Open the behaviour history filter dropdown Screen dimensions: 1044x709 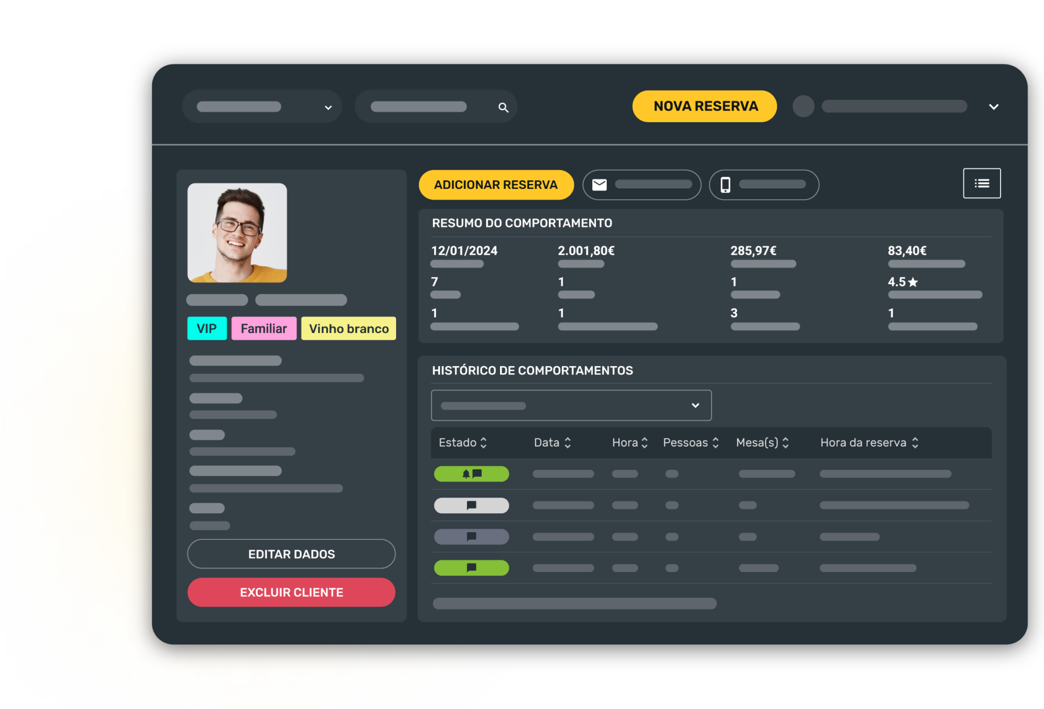571,405
